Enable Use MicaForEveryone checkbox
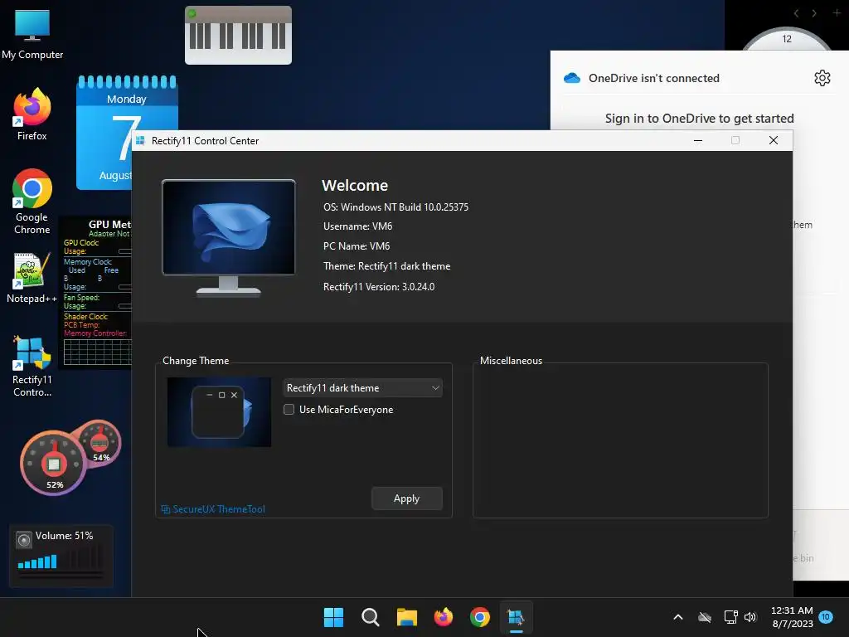This screenshot has height=637, width=849. [289, 410]
